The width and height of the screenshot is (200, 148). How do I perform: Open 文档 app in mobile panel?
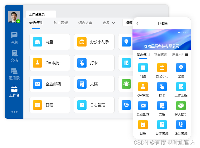tap(162, 109)
